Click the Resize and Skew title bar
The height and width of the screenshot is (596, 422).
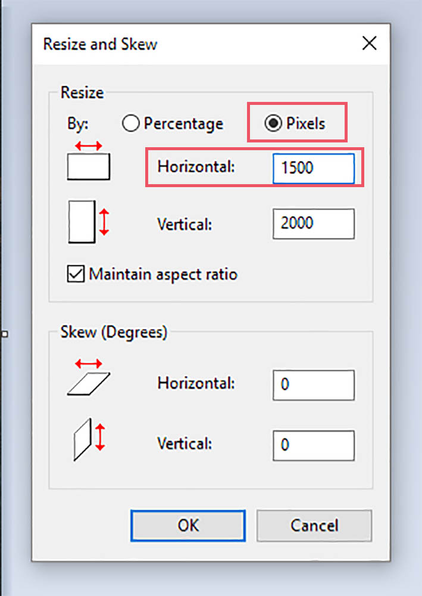pos(179,44)
